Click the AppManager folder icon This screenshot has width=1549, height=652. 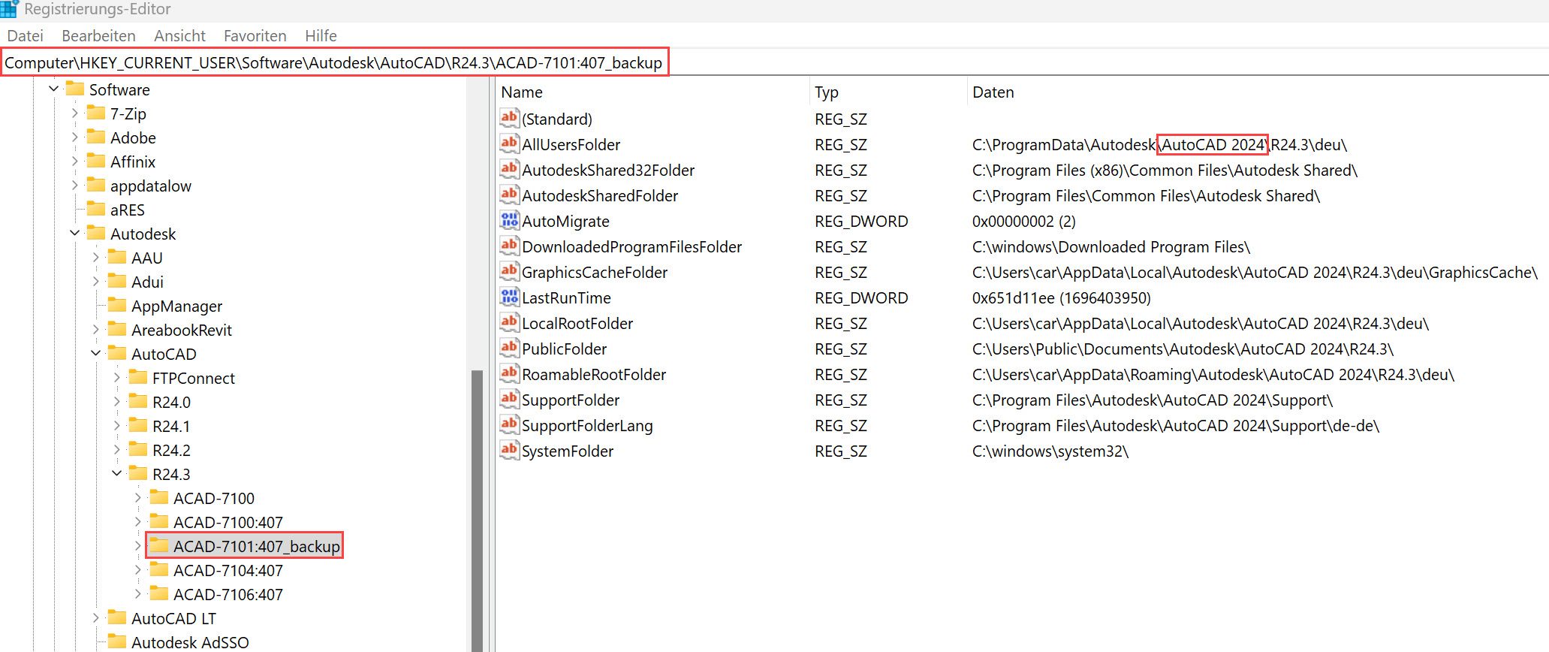pyautogui.click(x=116, y=306)
